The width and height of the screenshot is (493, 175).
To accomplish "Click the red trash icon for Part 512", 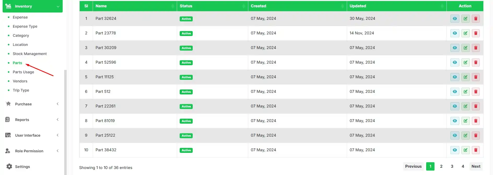I will pyautogui.click(x=476, y=92).
